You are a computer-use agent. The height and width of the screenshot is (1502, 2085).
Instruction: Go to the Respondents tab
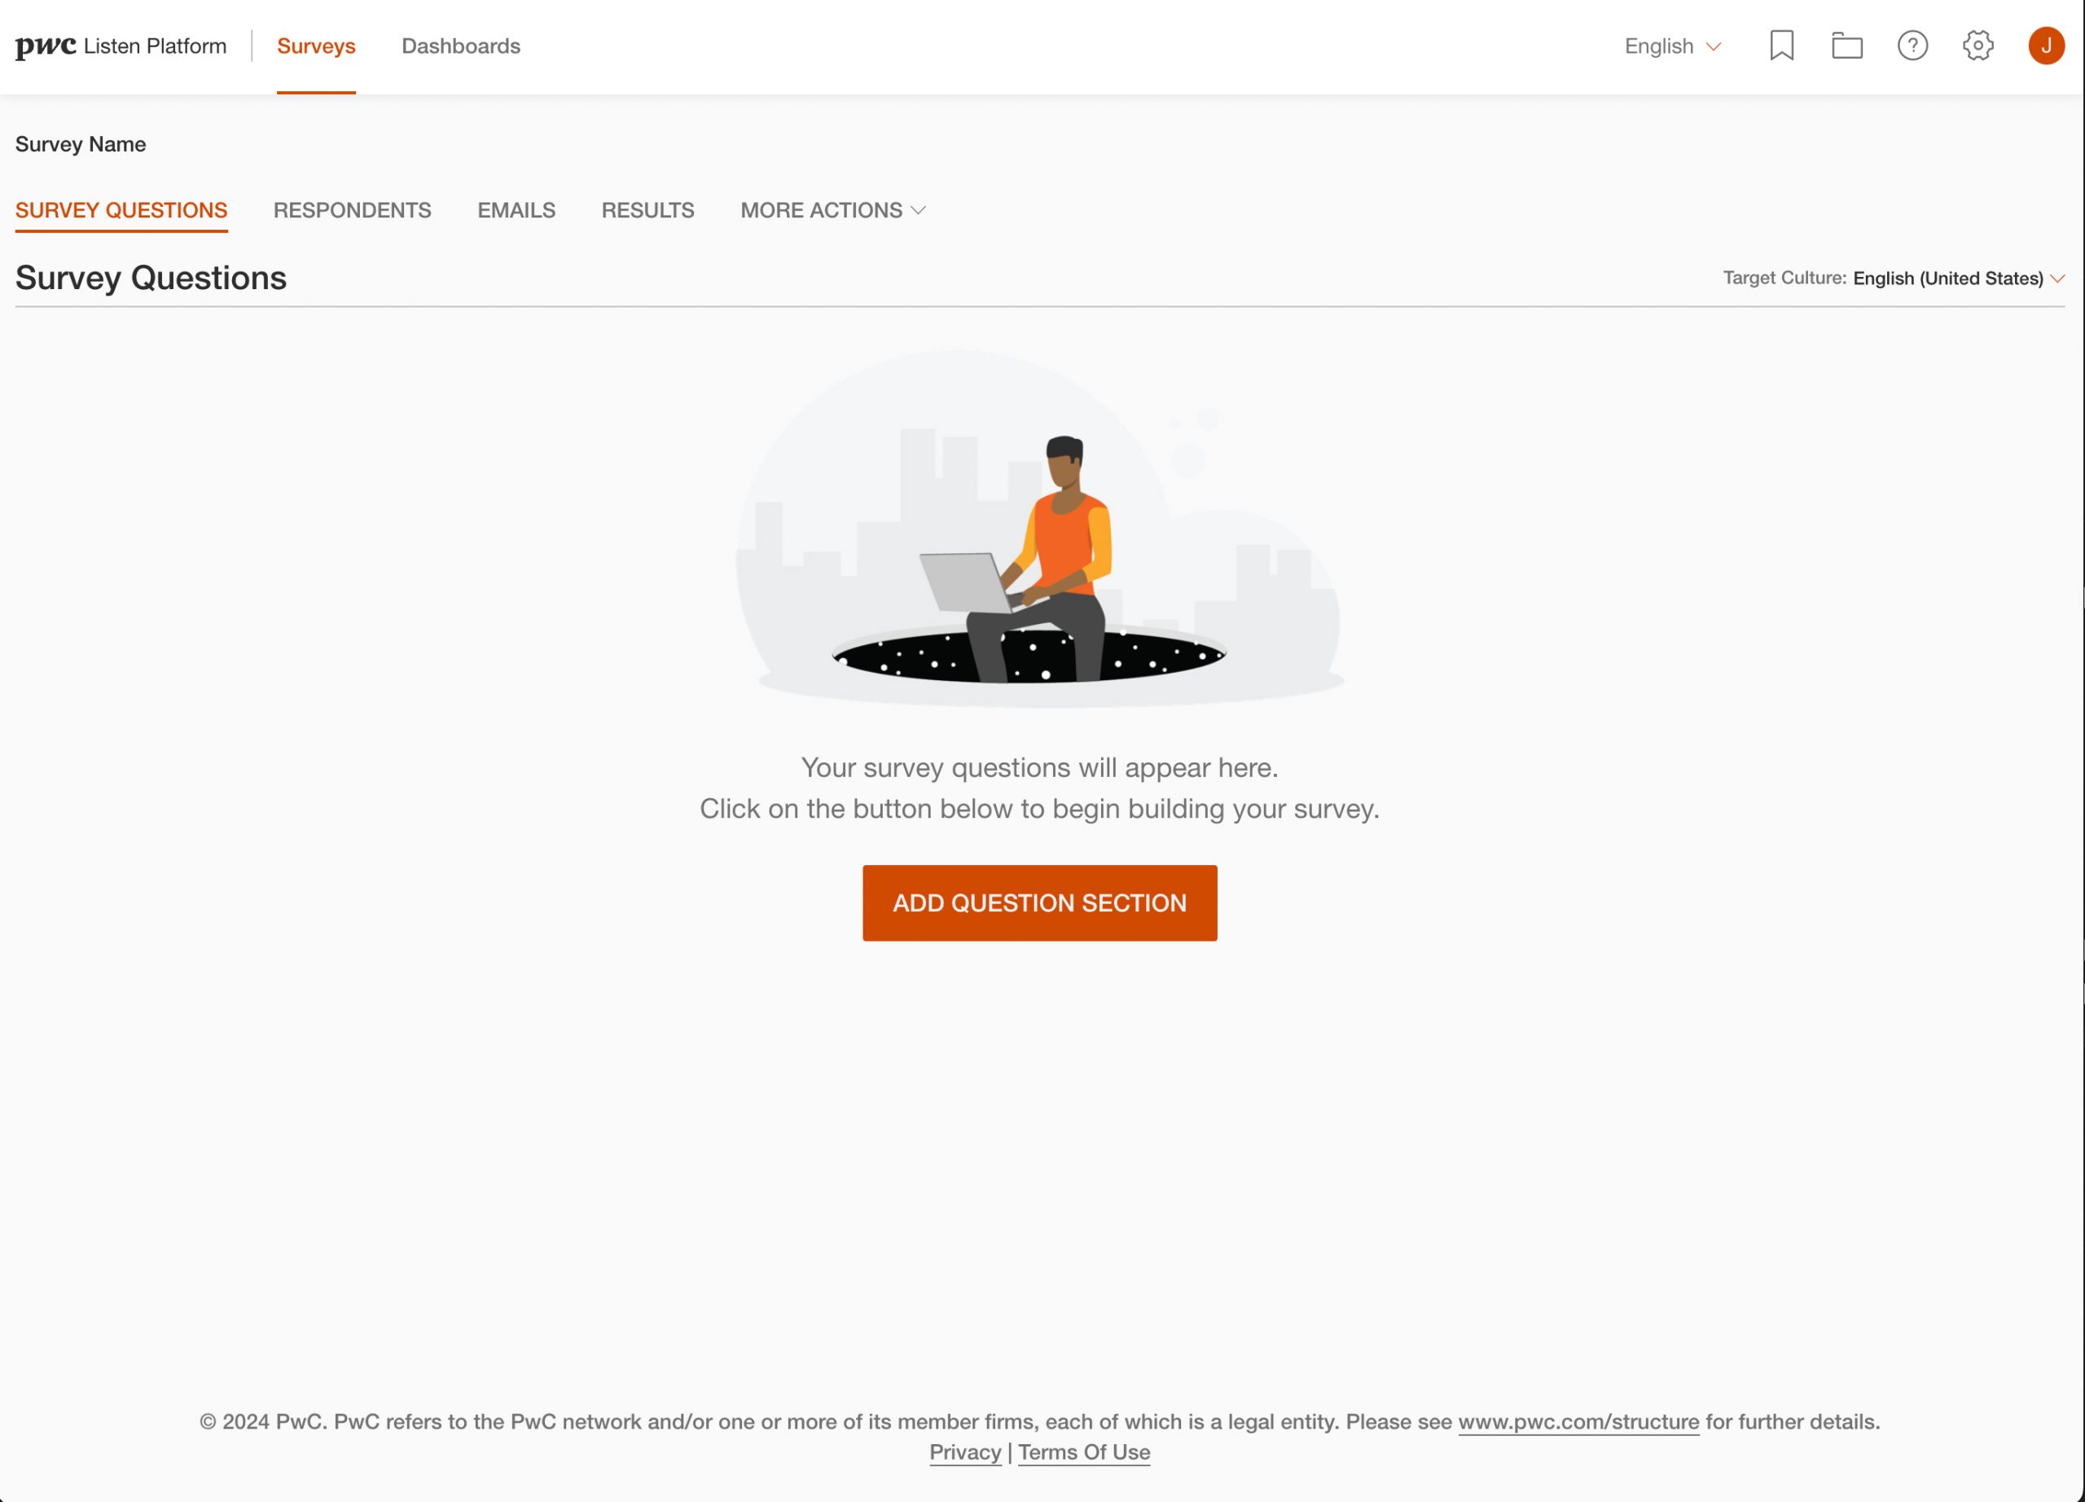coord(352,210)
